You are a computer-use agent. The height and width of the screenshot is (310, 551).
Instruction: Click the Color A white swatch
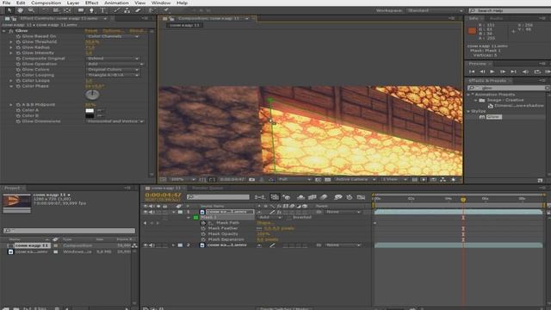[x=90, y=111]
